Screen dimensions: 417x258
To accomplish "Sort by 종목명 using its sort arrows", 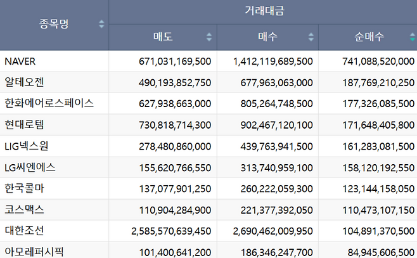I will click(101, 24).
